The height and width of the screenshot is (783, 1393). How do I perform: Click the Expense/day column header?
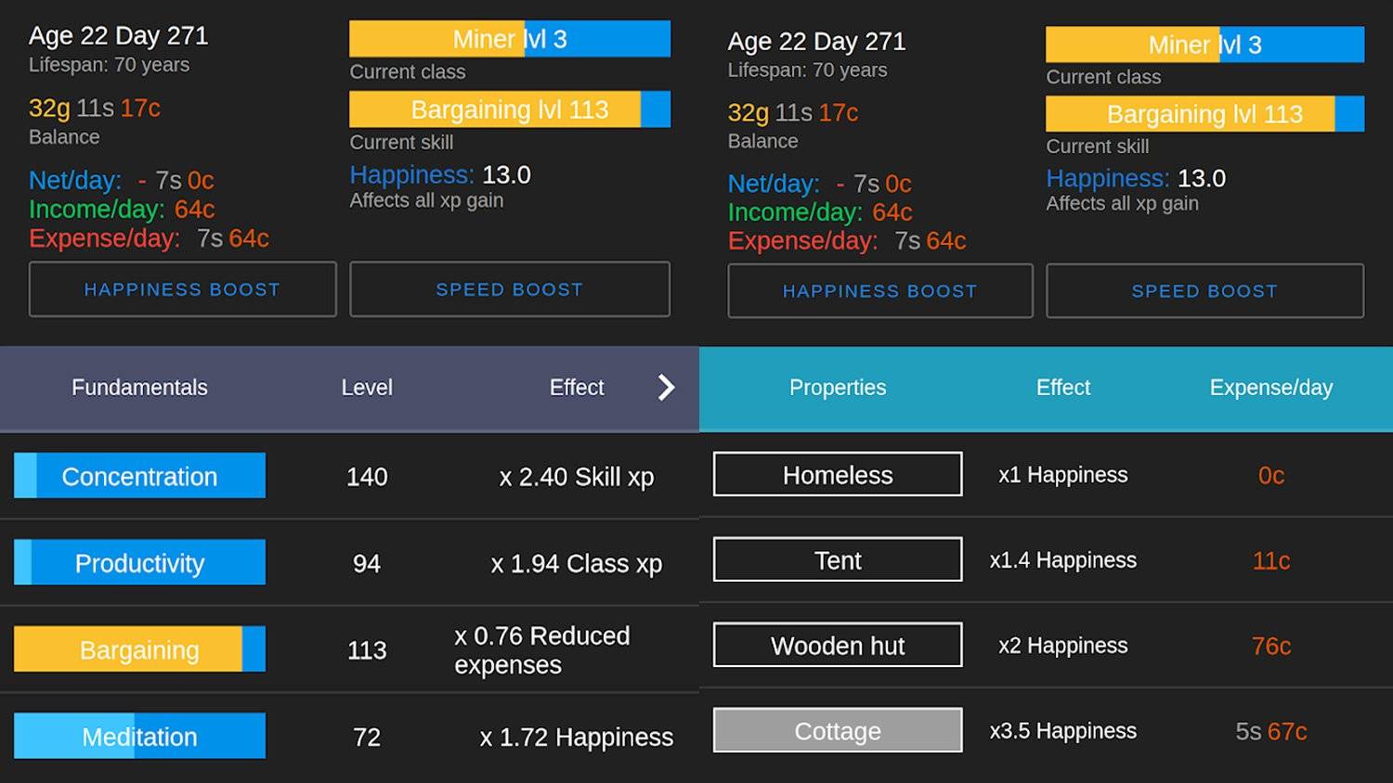point(1270,388)
